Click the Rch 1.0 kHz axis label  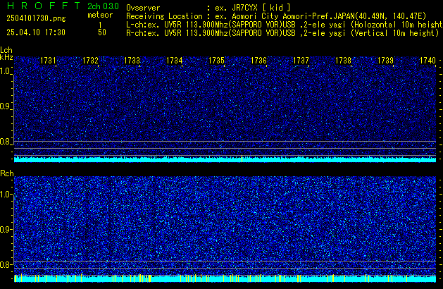6,195
